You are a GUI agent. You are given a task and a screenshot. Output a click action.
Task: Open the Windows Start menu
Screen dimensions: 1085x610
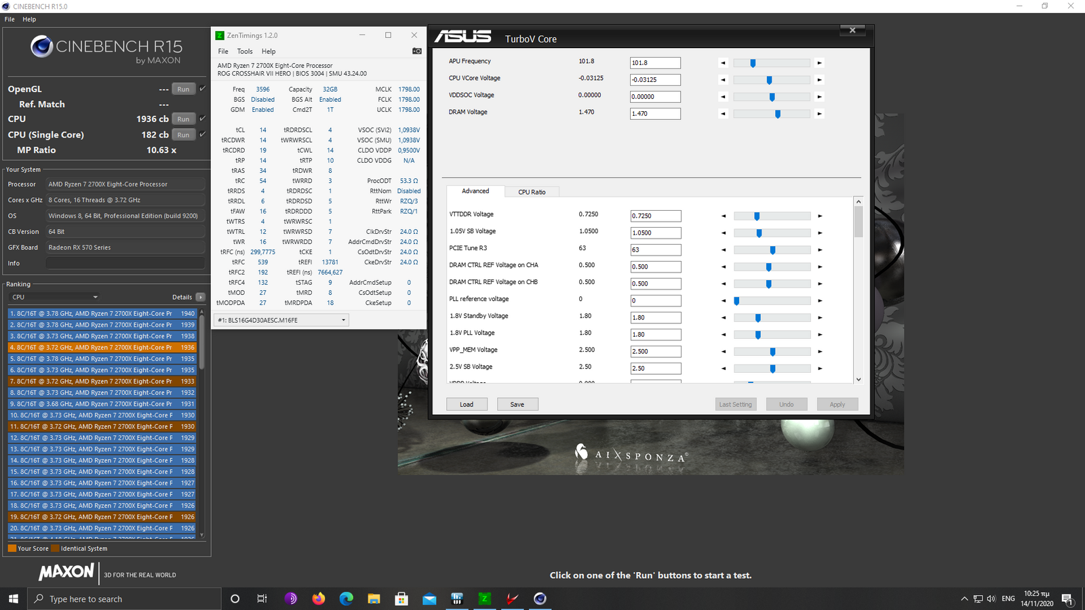[13, 598]
